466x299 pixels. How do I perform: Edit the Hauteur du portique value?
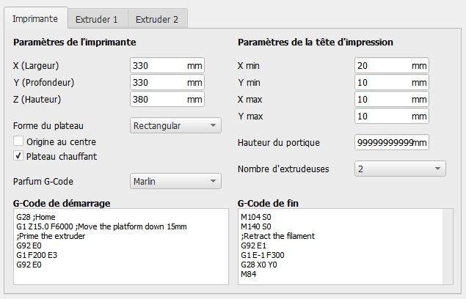point(385,142)
